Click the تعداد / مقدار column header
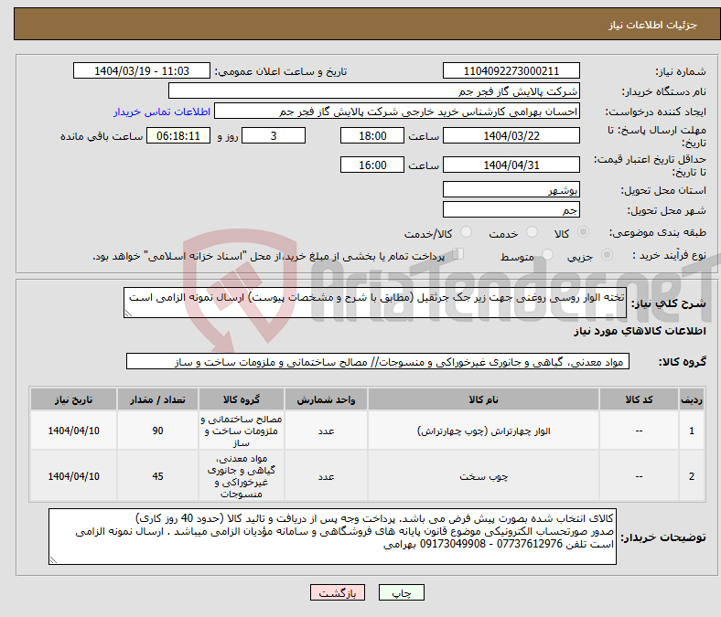The width and height of the screenshot is (721, 617). [157, 399]
